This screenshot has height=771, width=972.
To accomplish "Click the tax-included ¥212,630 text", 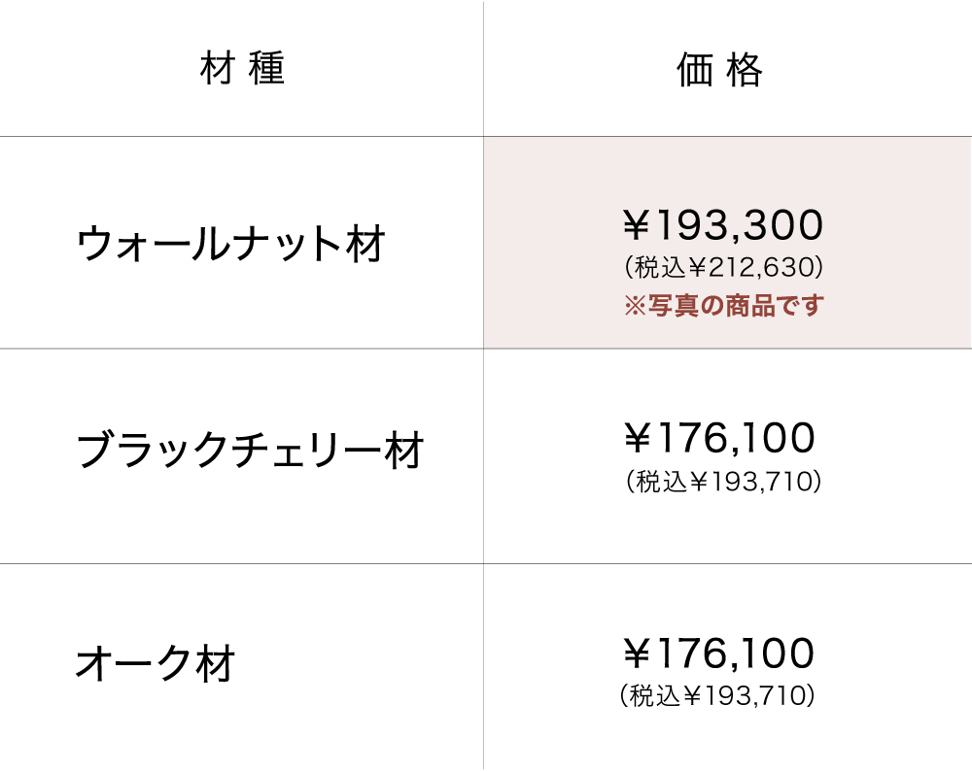I will click(721, 266).
